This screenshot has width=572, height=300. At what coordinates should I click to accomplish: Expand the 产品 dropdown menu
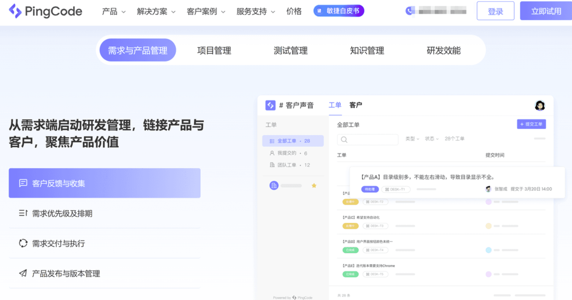click(114, 12)
